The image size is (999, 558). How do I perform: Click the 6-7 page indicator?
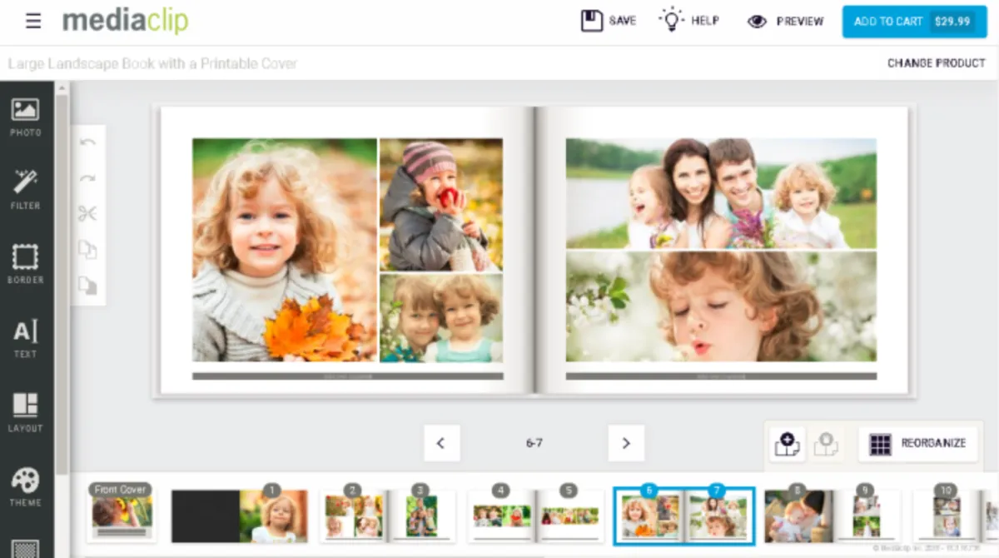(534, 443)
